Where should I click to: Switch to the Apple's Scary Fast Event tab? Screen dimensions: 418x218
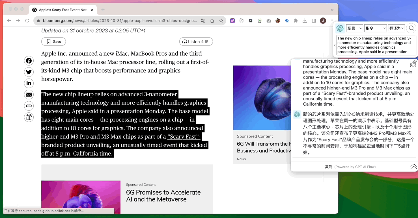pyautogui.click(x=63, y=10)
